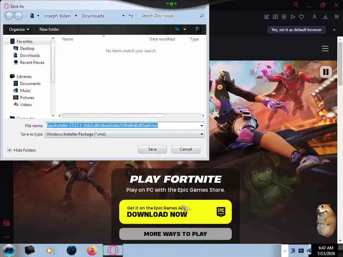Click the preview pane icon in dialog toolbar
This screenshot has width=343, height=257.
click(x=198, y=29)
